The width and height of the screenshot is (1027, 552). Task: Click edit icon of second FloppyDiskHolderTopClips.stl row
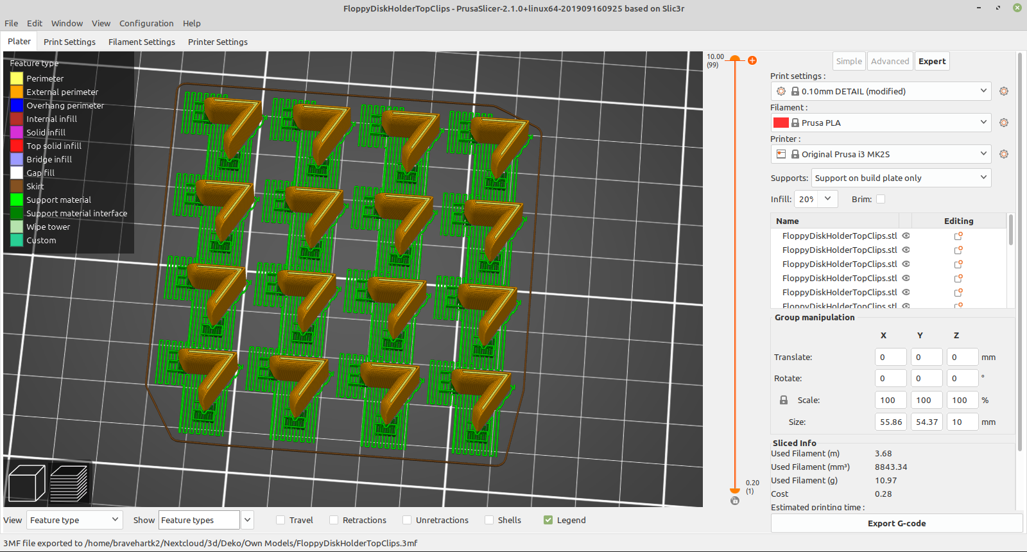pyautogui.click(x=958, y=250)
